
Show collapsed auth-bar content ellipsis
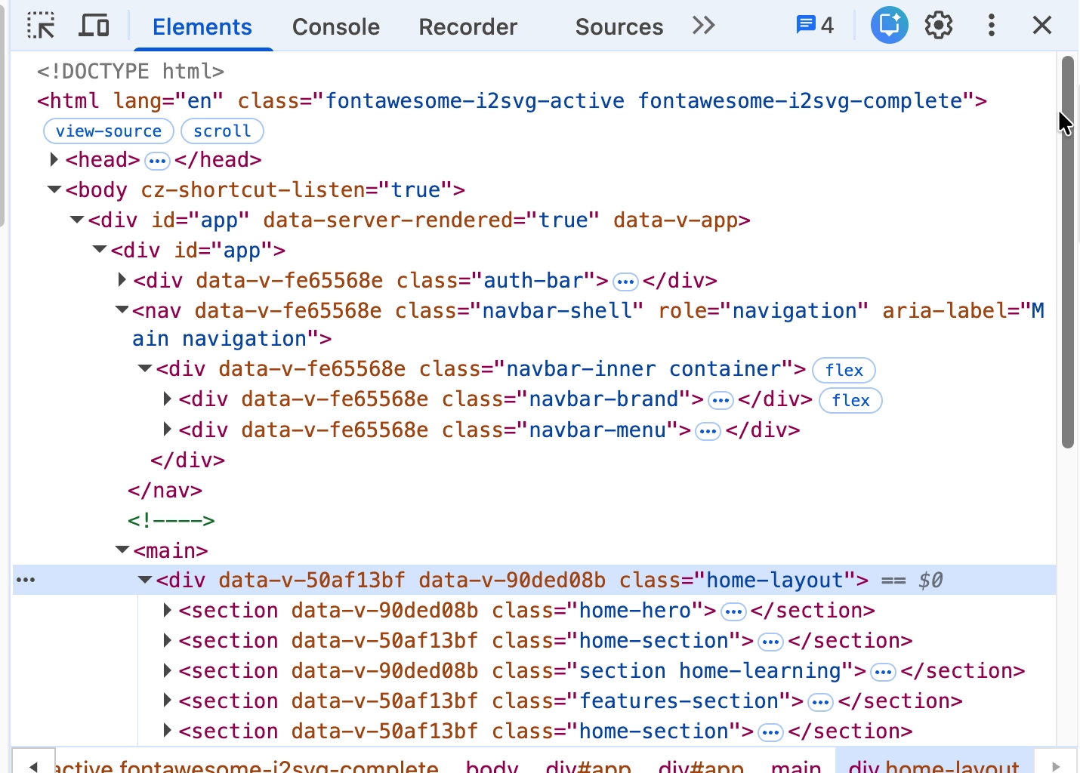point(625,282)
